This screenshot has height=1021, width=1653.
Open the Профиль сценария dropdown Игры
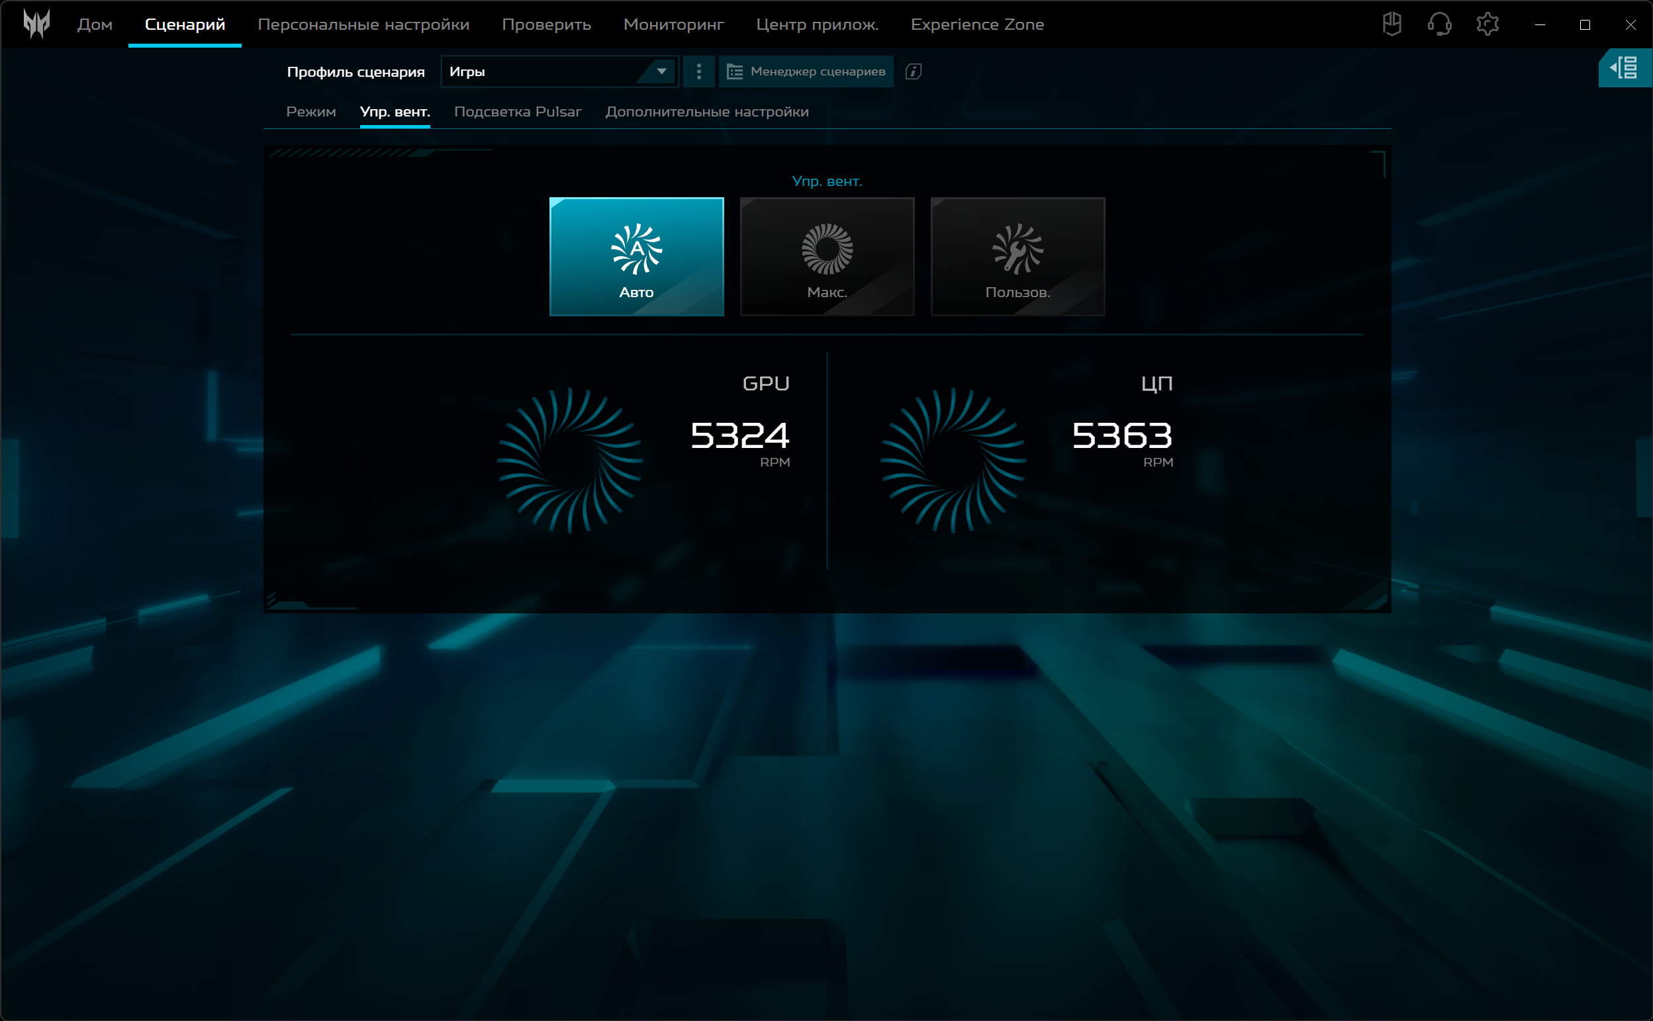pyautogui.click(x=540, y=71)
